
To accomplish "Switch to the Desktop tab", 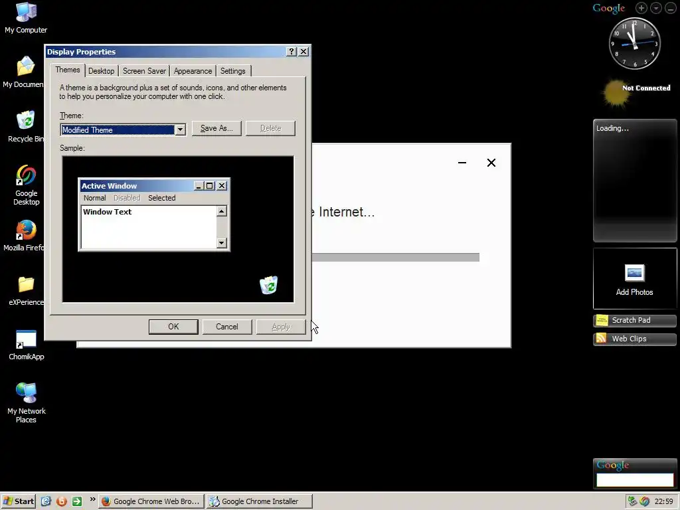I will (101, 71).
